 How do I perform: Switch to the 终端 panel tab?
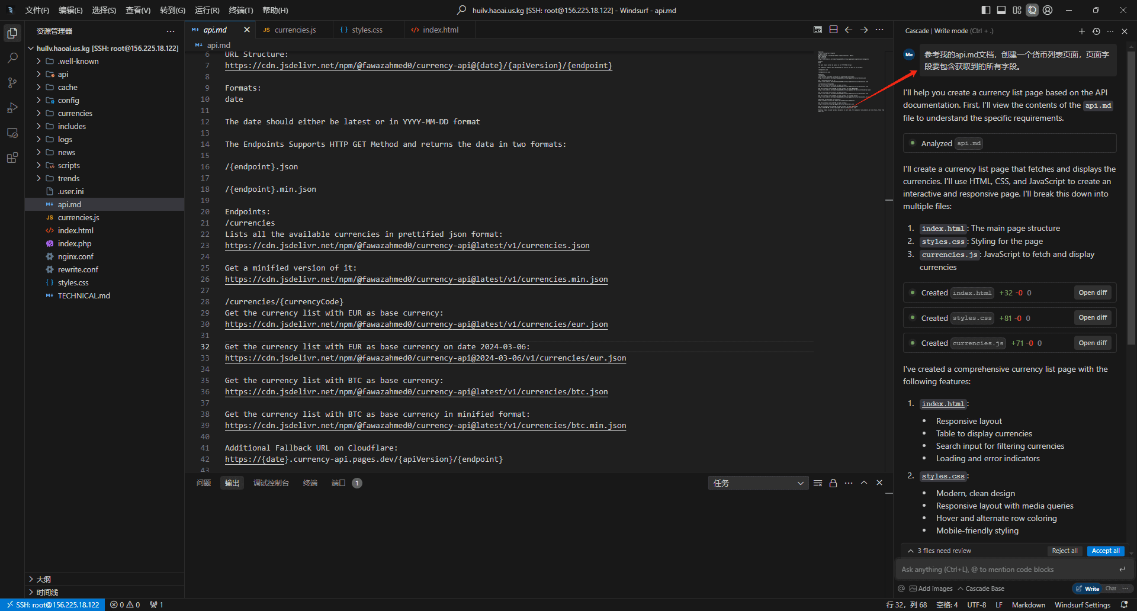[x=310, y=483]
